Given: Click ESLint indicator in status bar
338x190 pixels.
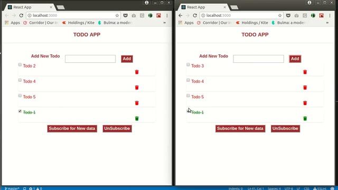Looking at the screenshot, I should click(320, 188).
